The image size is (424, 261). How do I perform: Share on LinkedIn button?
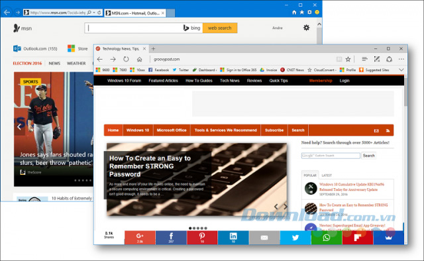tap(233, 237)
